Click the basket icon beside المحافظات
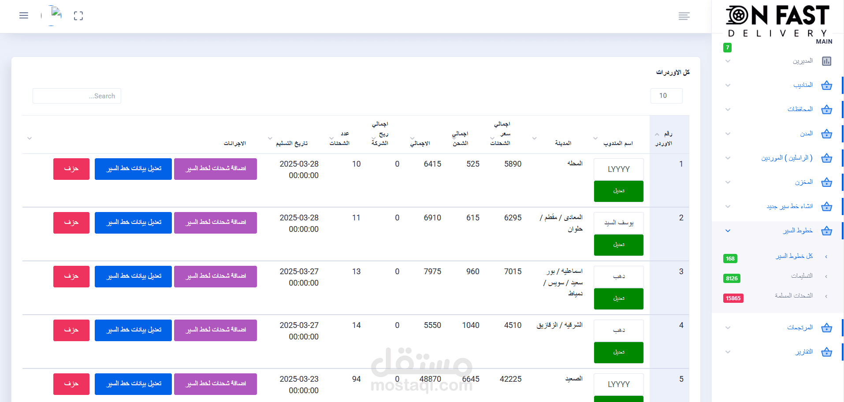Image resolution: width=844 pixels, height=402 pixels. click(x=826, y=110)
